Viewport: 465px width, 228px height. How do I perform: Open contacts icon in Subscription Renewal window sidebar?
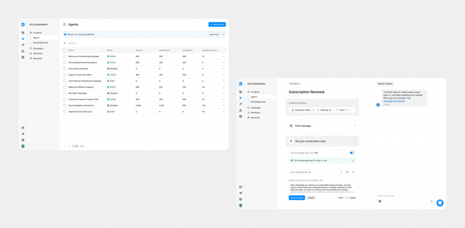(x=240, y=110)
